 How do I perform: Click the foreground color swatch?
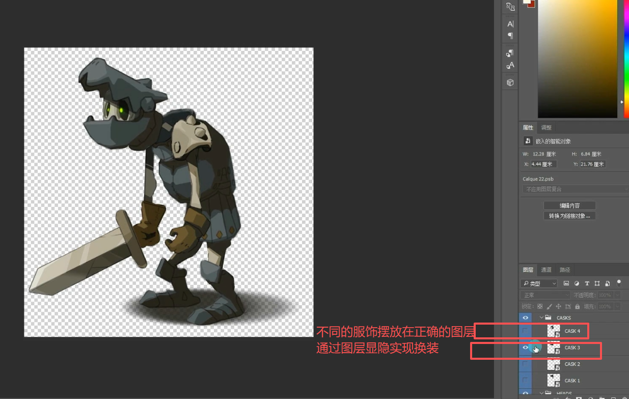coord(526,1)
